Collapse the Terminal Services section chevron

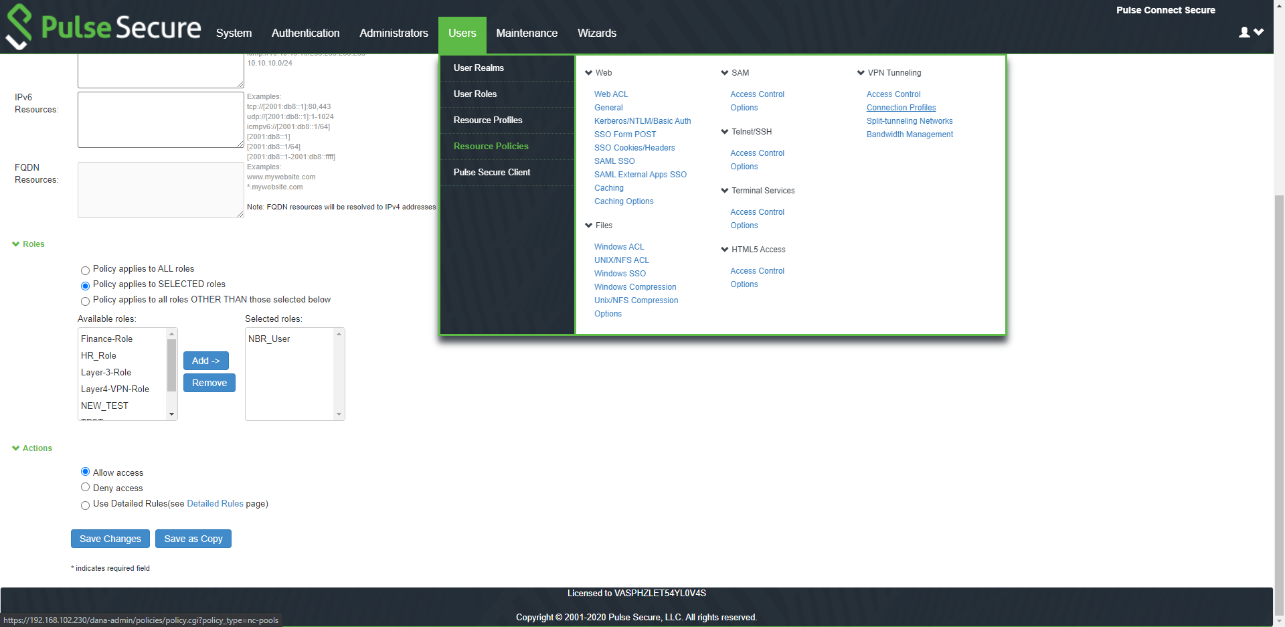pos(725,191)
